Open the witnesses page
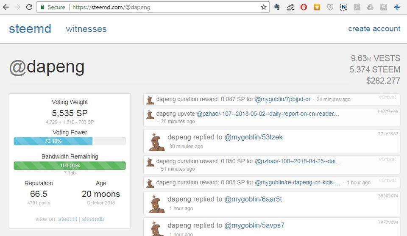407x236 pixels. click(x=86, y=29)
